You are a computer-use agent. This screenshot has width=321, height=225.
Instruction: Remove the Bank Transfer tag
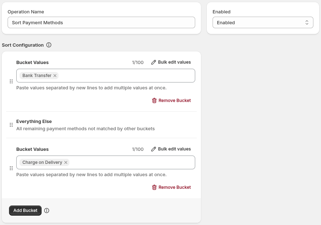(55, 76)
